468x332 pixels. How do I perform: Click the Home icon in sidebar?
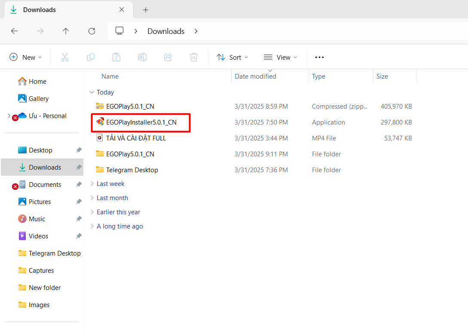22,81
